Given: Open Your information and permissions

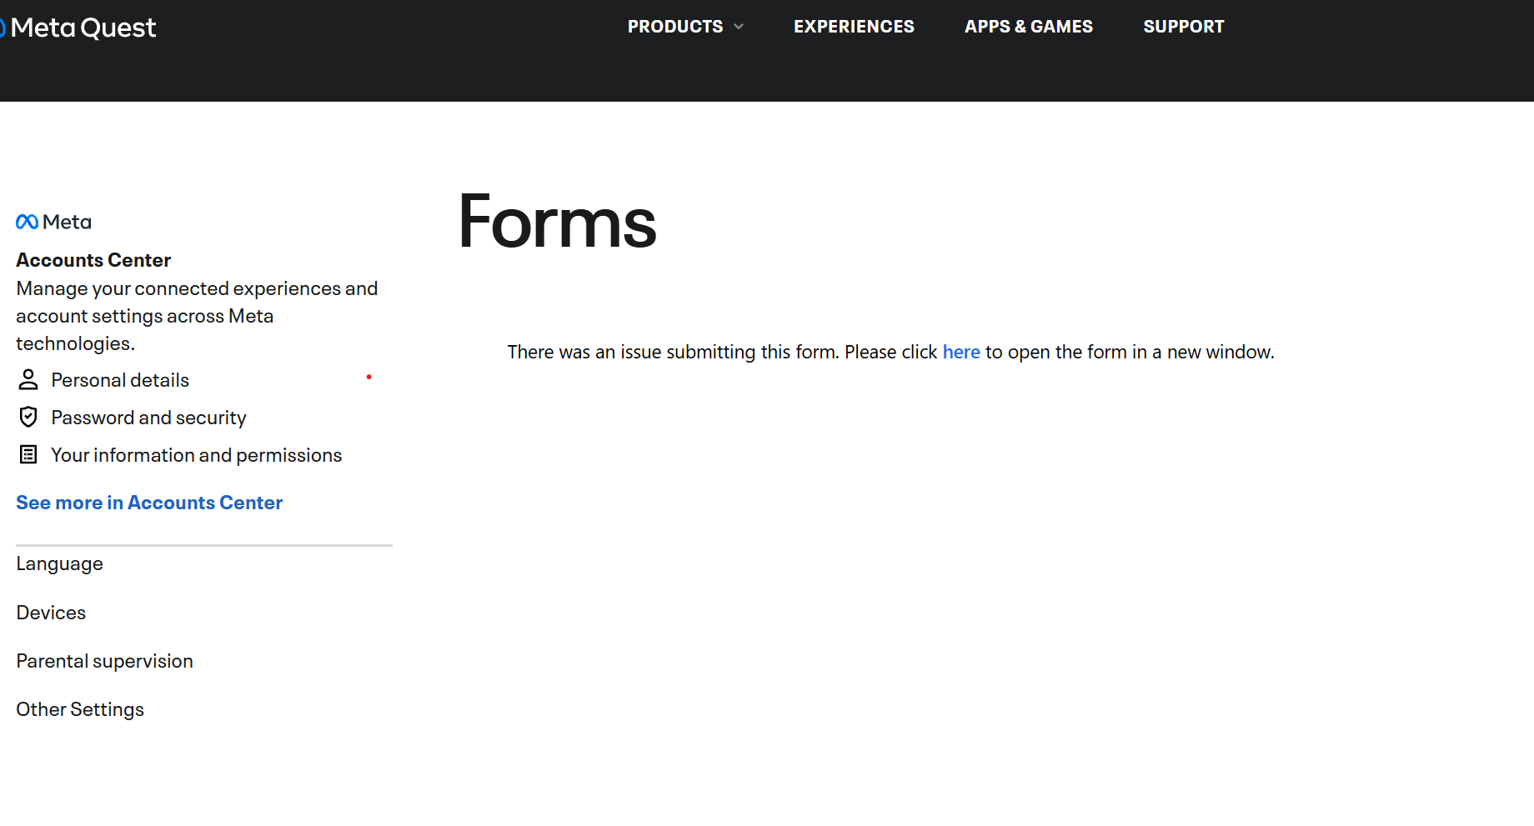Looking at the screenshot, I should click(x=197, y=455).
